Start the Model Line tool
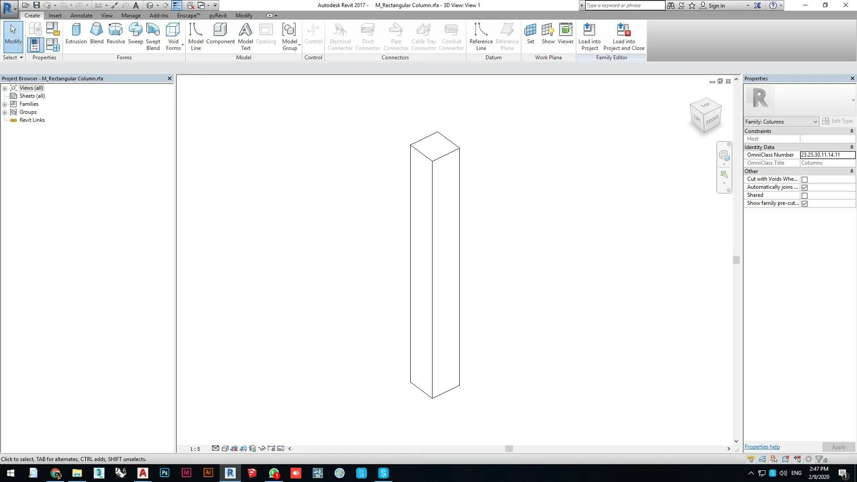 [196, 37]
